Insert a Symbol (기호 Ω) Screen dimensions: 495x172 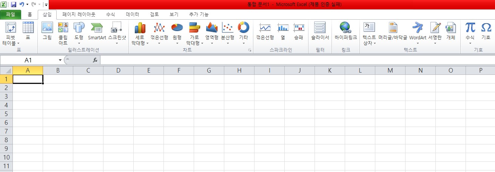tap(486, 31)
